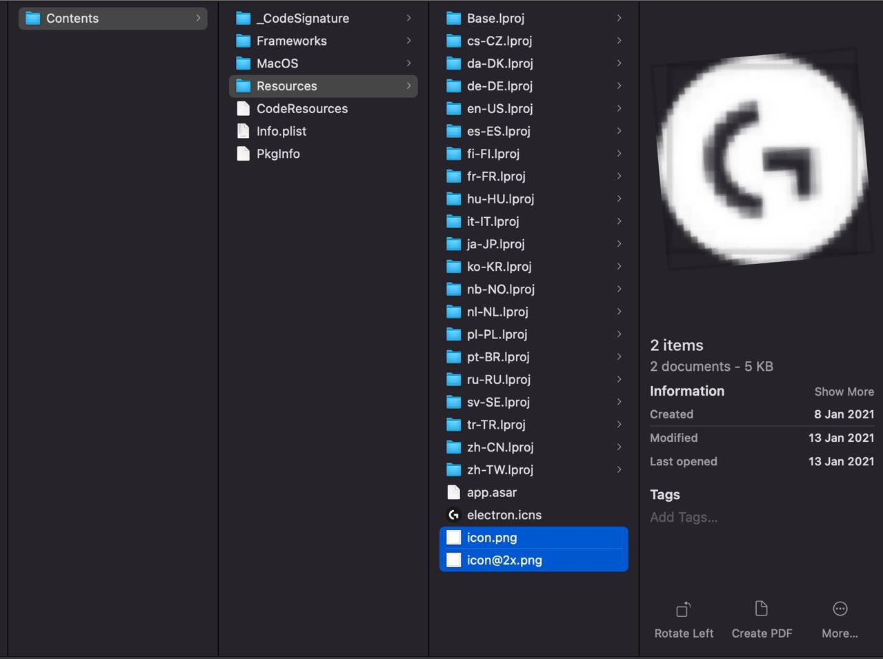Click the PkgInfo document icon
The height and width of the screenshot is (659, 883).
pos(243,154)
